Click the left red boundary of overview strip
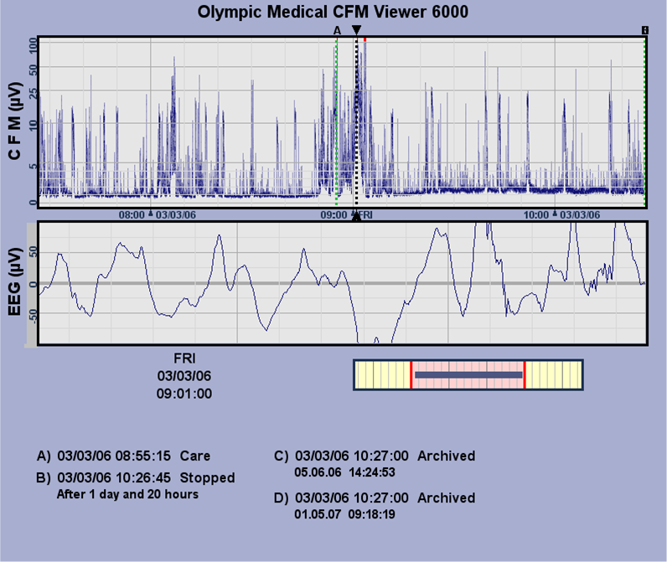Image resolution: width=667 pixels, height=562 pixels. click(x=411, y=374)
